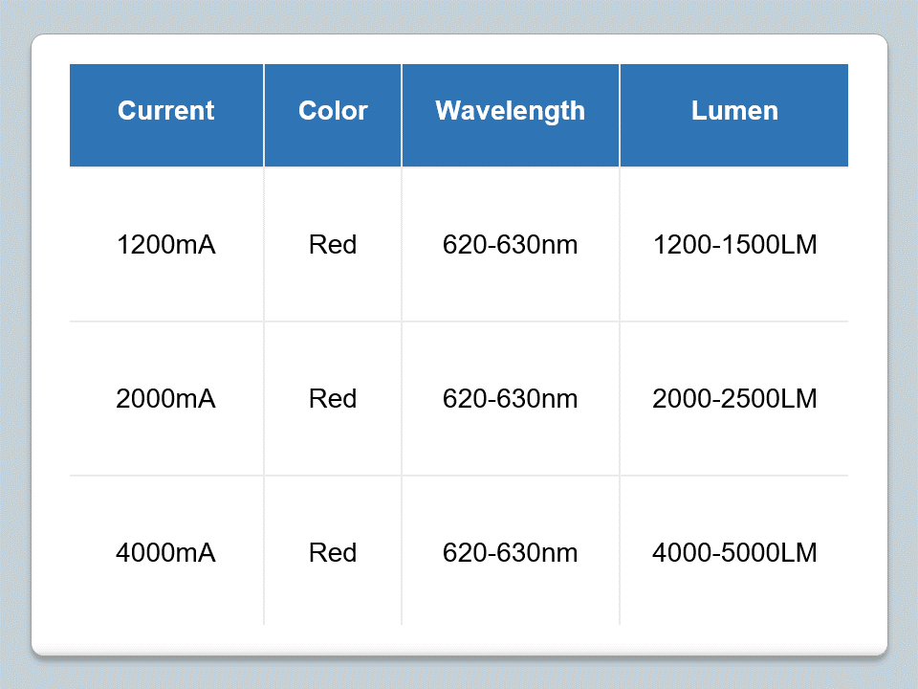Screen dimensions: 918x689
Task: Select the 2000mA current cell
Action: coord(165,399)
